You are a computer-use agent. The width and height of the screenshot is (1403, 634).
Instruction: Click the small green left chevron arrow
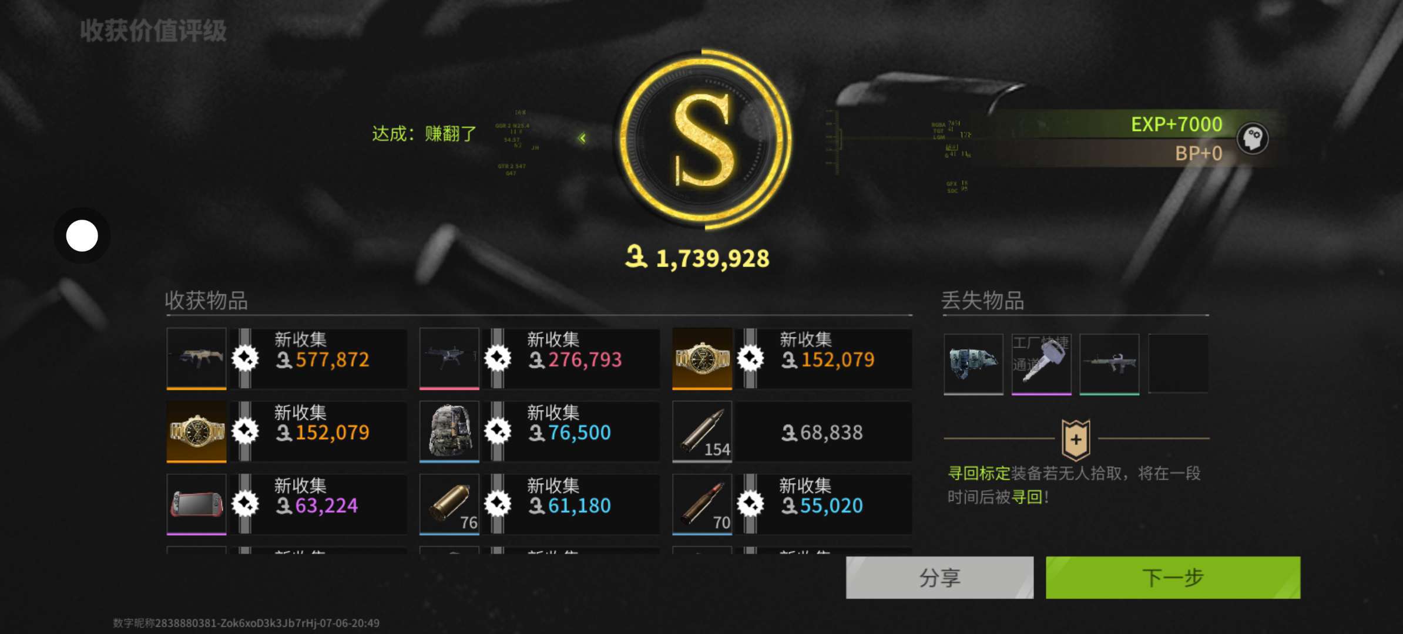click(582, 139)
